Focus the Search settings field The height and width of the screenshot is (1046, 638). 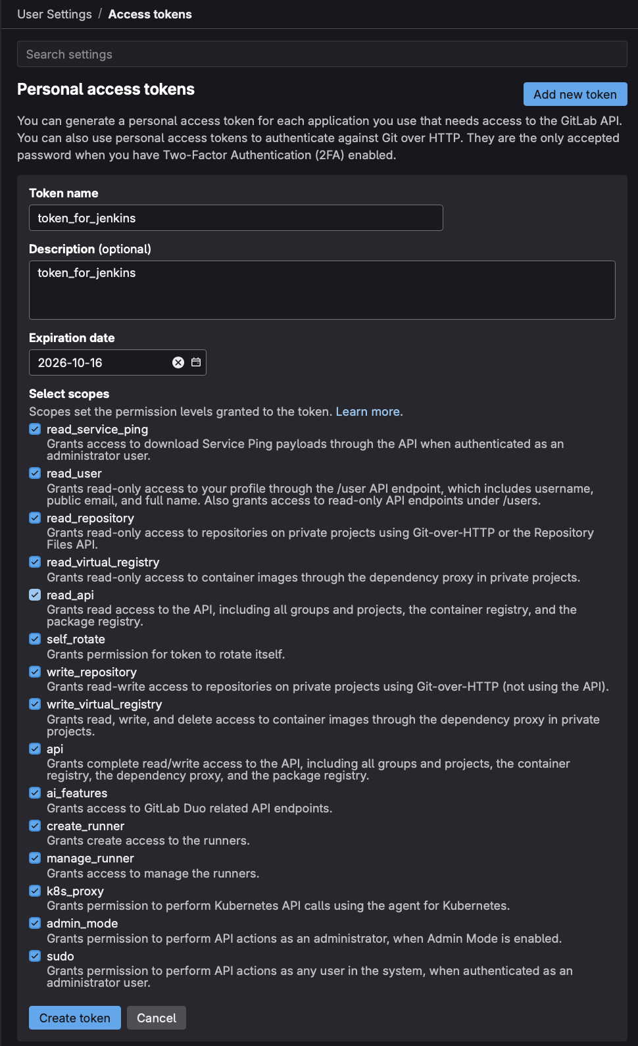point(322,54)
